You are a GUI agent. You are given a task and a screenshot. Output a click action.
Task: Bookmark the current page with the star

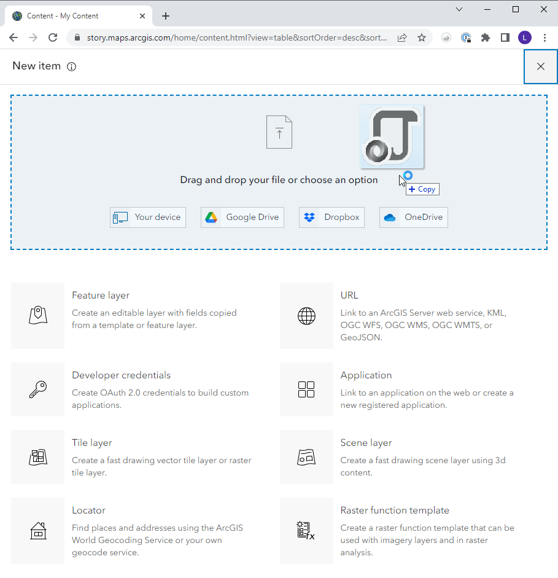click(422, 37)
